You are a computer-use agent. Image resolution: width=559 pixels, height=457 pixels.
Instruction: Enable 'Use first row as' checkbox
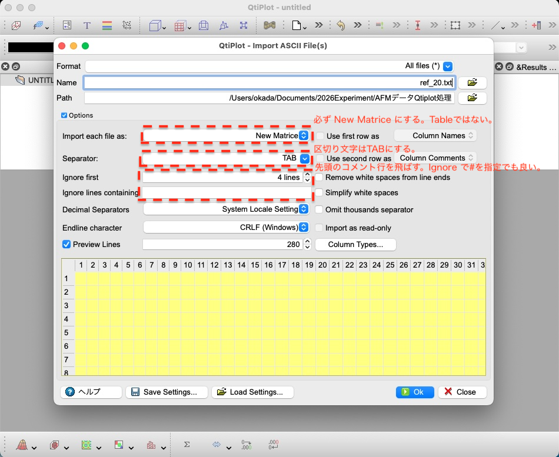320,136
